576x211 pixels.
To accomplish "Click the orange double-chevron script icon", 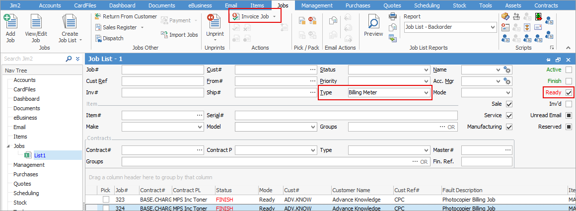I will [527, 27].
